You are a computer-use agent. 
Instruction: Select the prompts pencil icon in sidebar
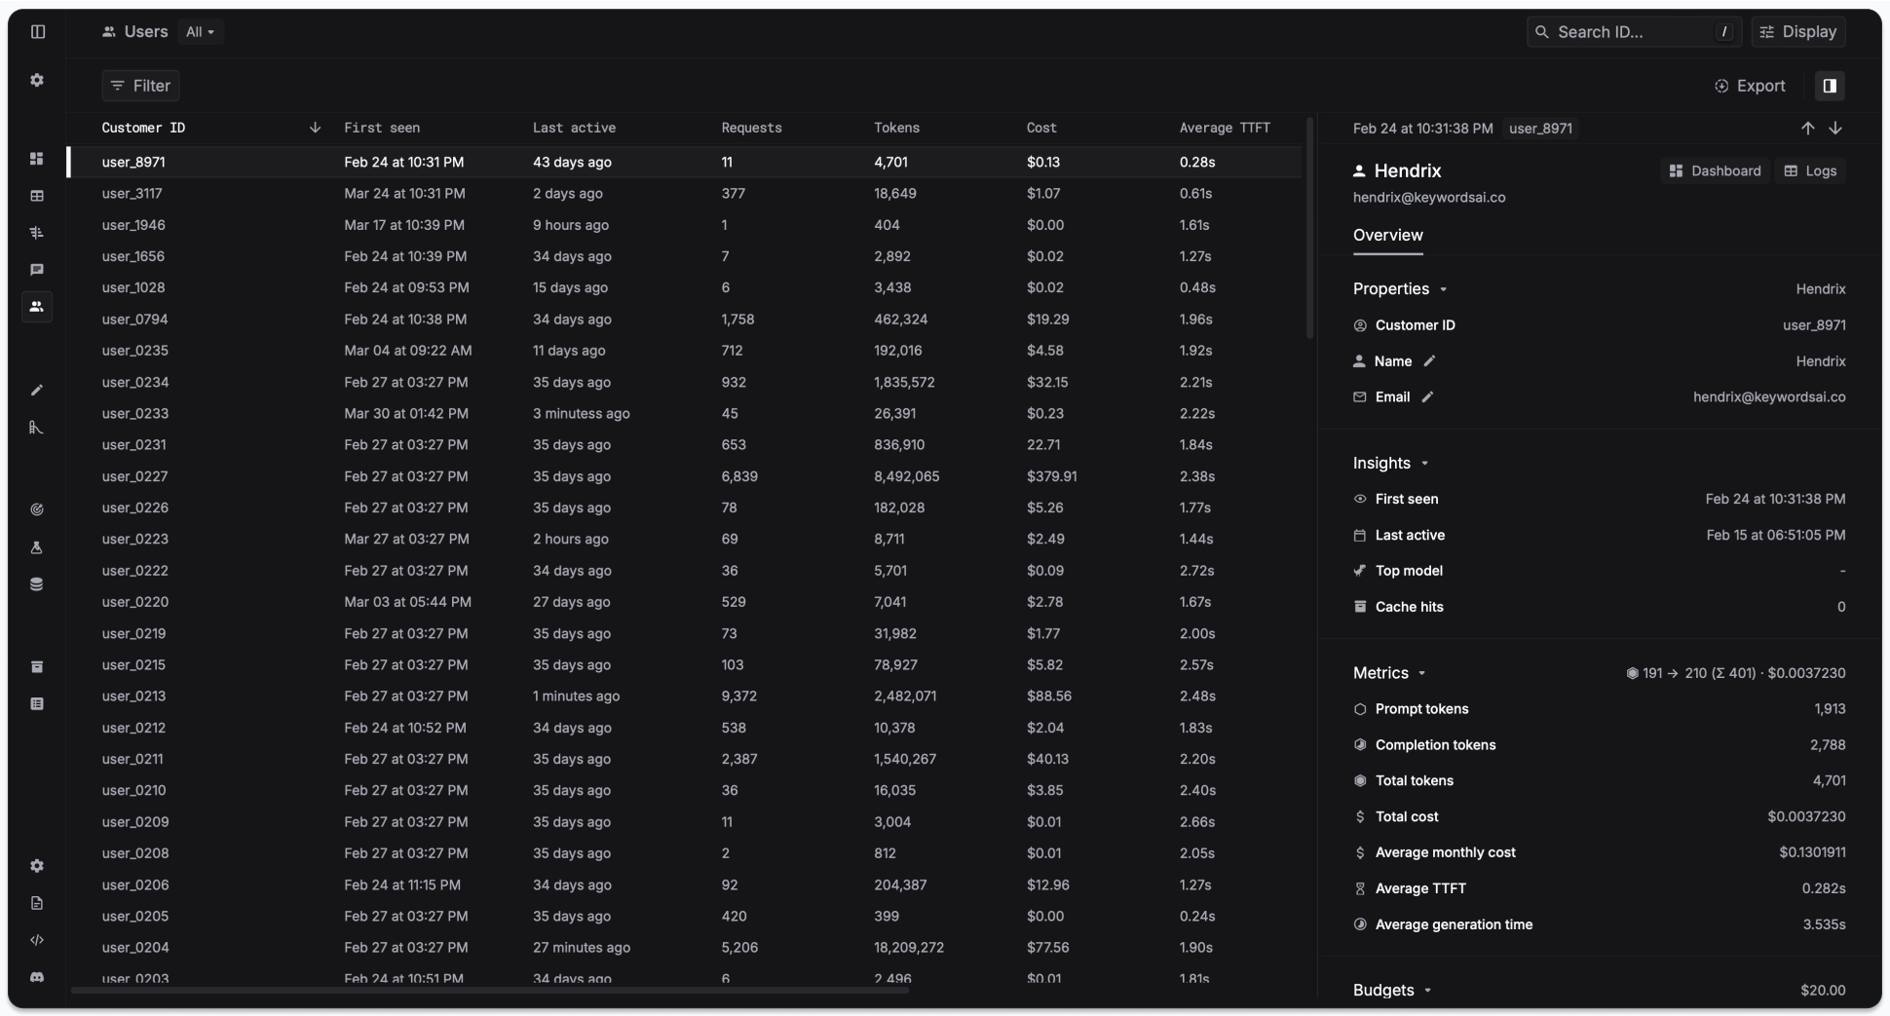[x=38, y=391]
